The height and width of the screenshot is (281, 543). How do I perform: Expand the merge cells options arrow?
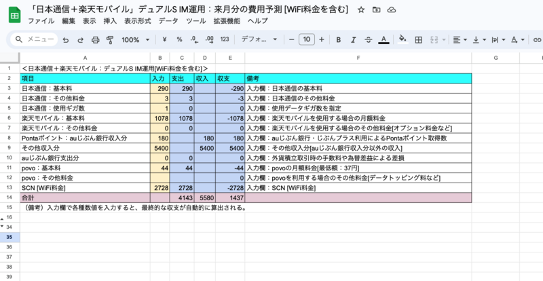(444, 40)
